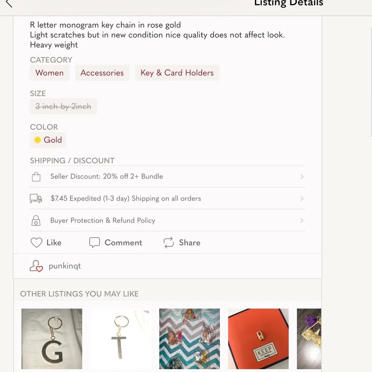This screenshot has width=372, height=372.
Task: View the T letter keychain suggested listing
Action: point(121,339)
